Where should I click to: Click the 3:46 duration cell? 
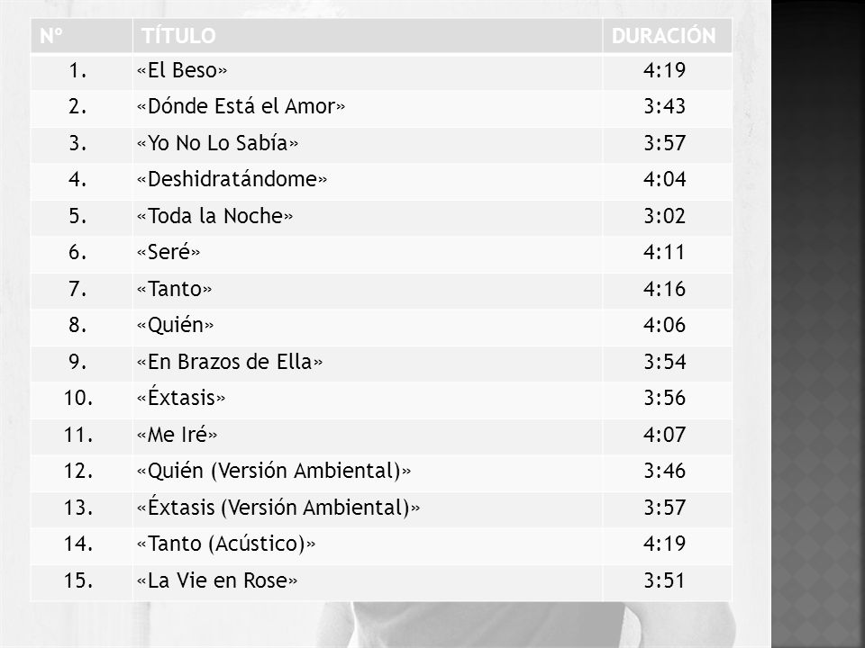pyautogui.click(x=668, y=472)
